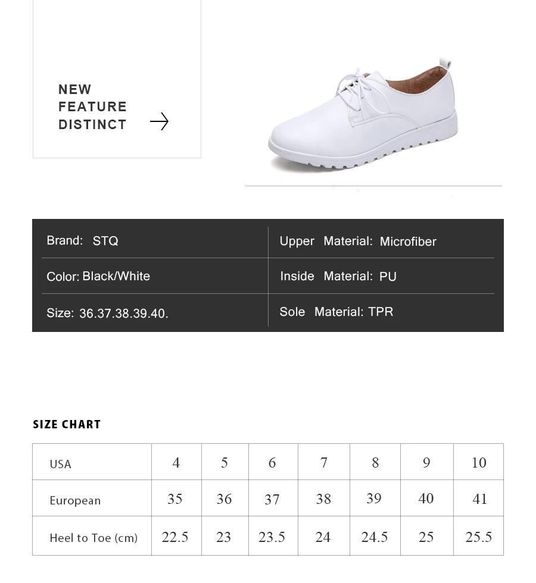This screenshot has height=583, width=536.
Task: Click the arrow next to NEW FEATURE DISTINCT
Action: pos(160,121)
